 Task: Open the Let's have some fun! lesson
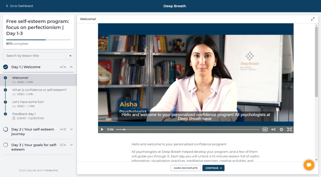click(38, 104)
